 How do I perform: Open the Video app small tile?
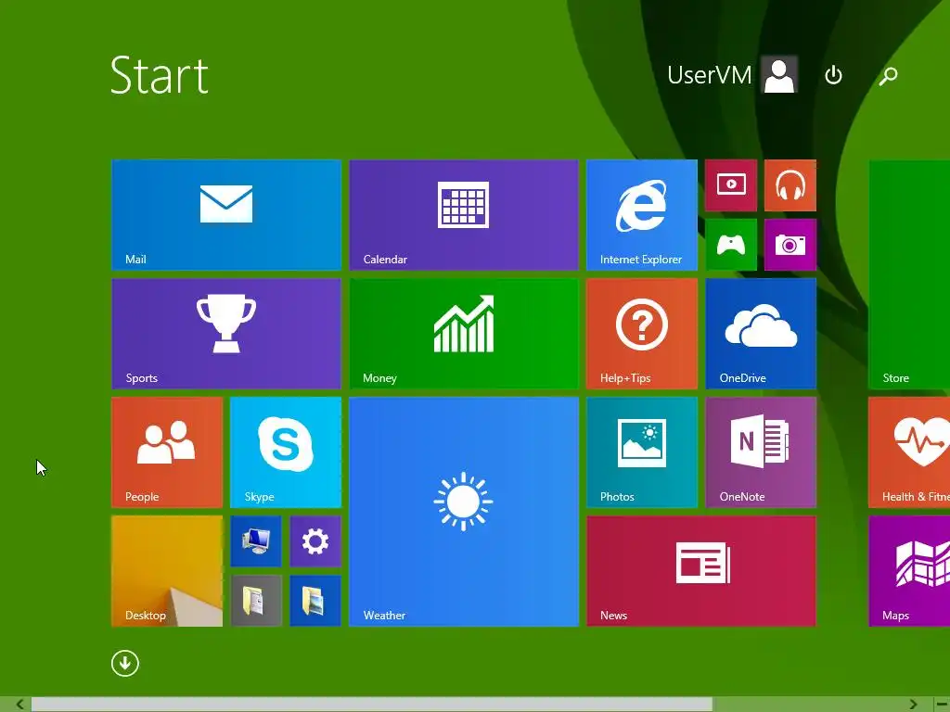[x=731, y=185]
